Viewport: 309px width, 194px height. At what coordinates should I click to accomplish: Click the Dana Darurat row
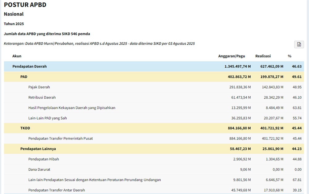pyautogui.click(x=39, y=169)
